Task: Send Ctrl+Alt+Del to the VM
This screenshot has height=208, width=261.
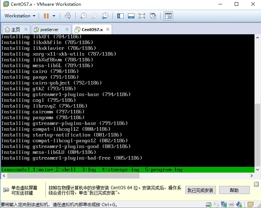Action: (68, 16)
